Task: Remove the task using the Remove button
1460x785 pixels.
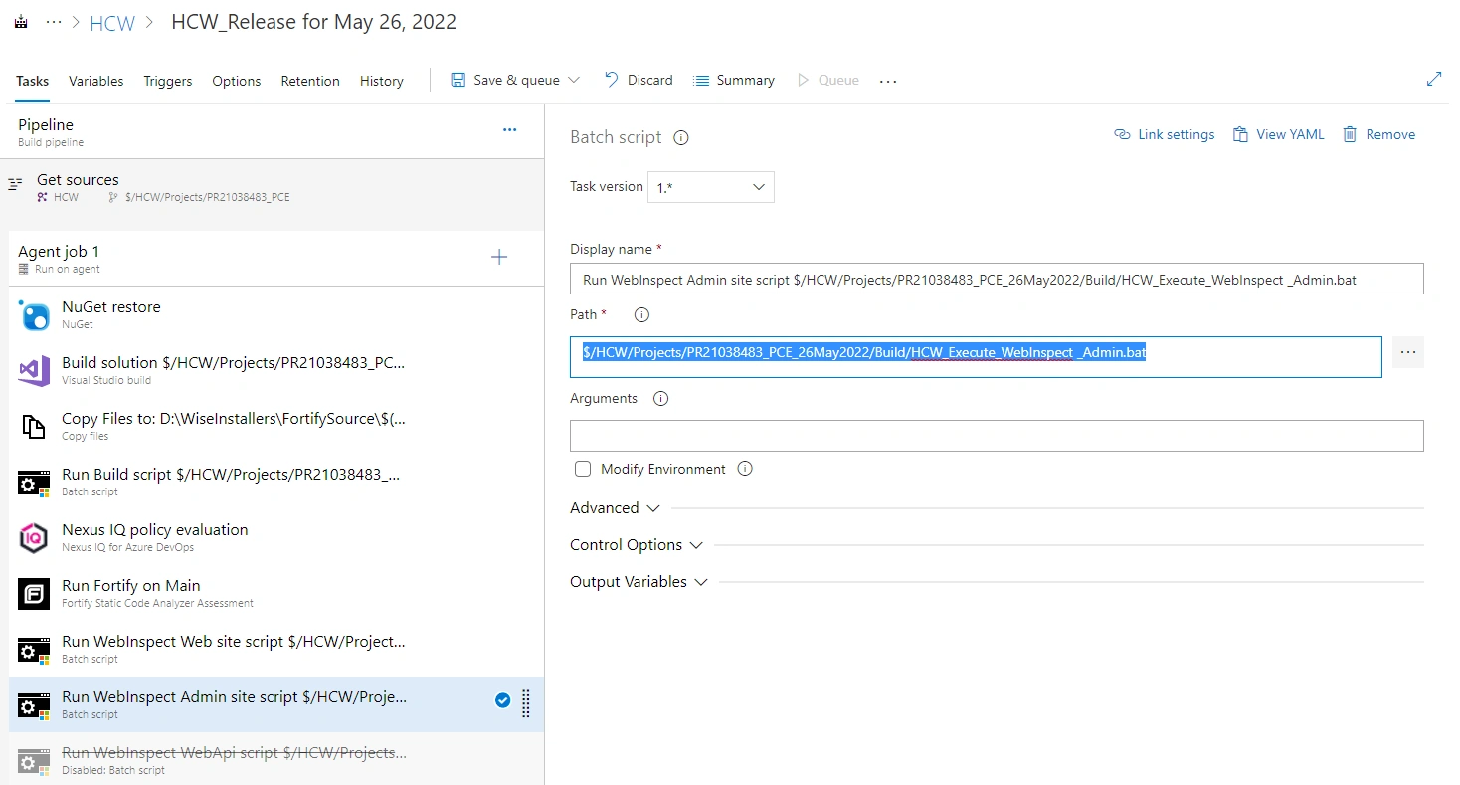Action: (1378, 134)
